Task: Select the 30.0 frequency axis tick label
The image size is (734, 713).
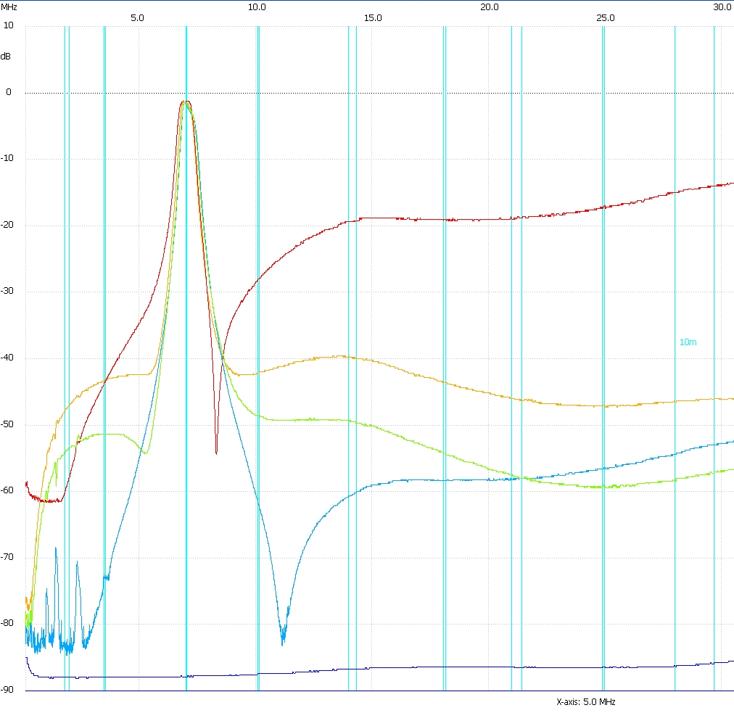Action: click(722, 7)
